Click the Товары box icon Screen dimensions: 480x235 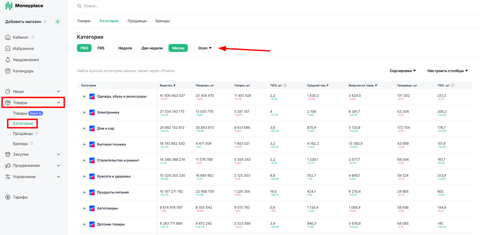tap(8, 103)
